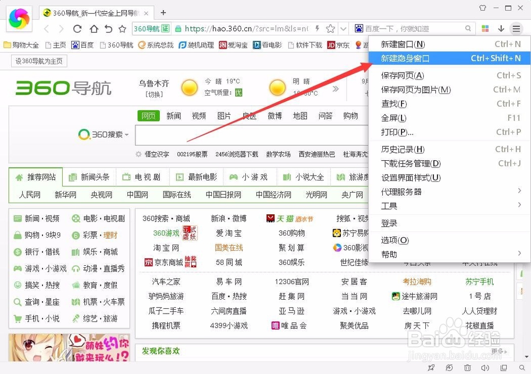Click the split-screen icon in status bar
This screenshot has width=531, height=374.
point(504,368)
